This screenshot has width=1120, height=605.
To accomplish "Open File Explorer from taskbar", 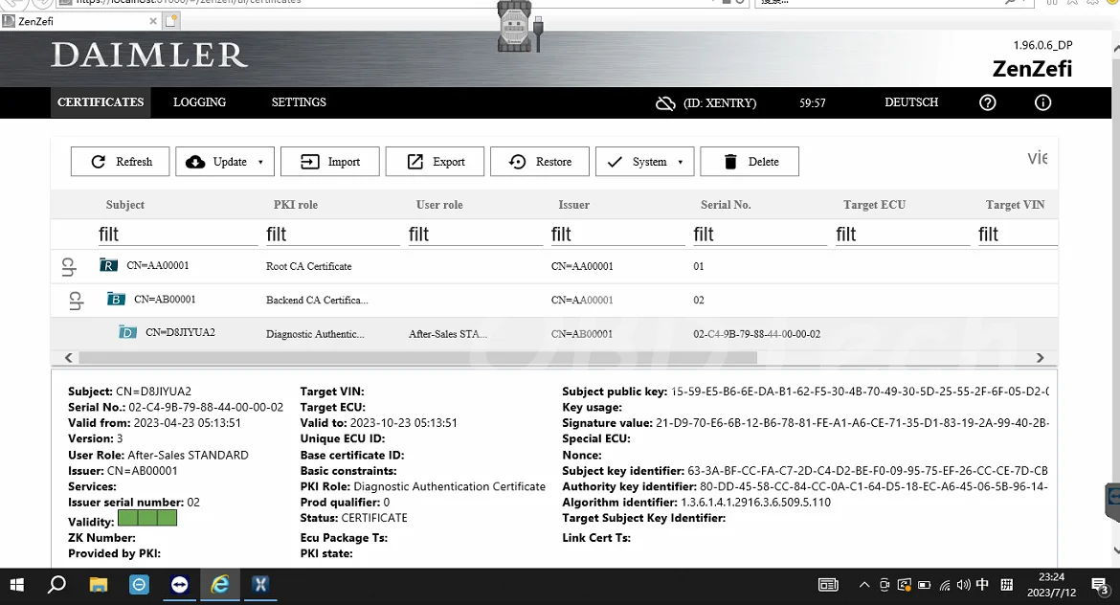I will coord(98,585).
